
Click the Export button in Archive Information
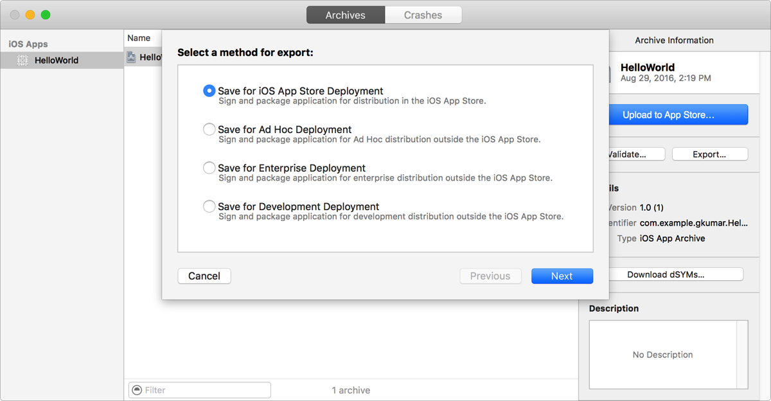(x=709, y=154)
